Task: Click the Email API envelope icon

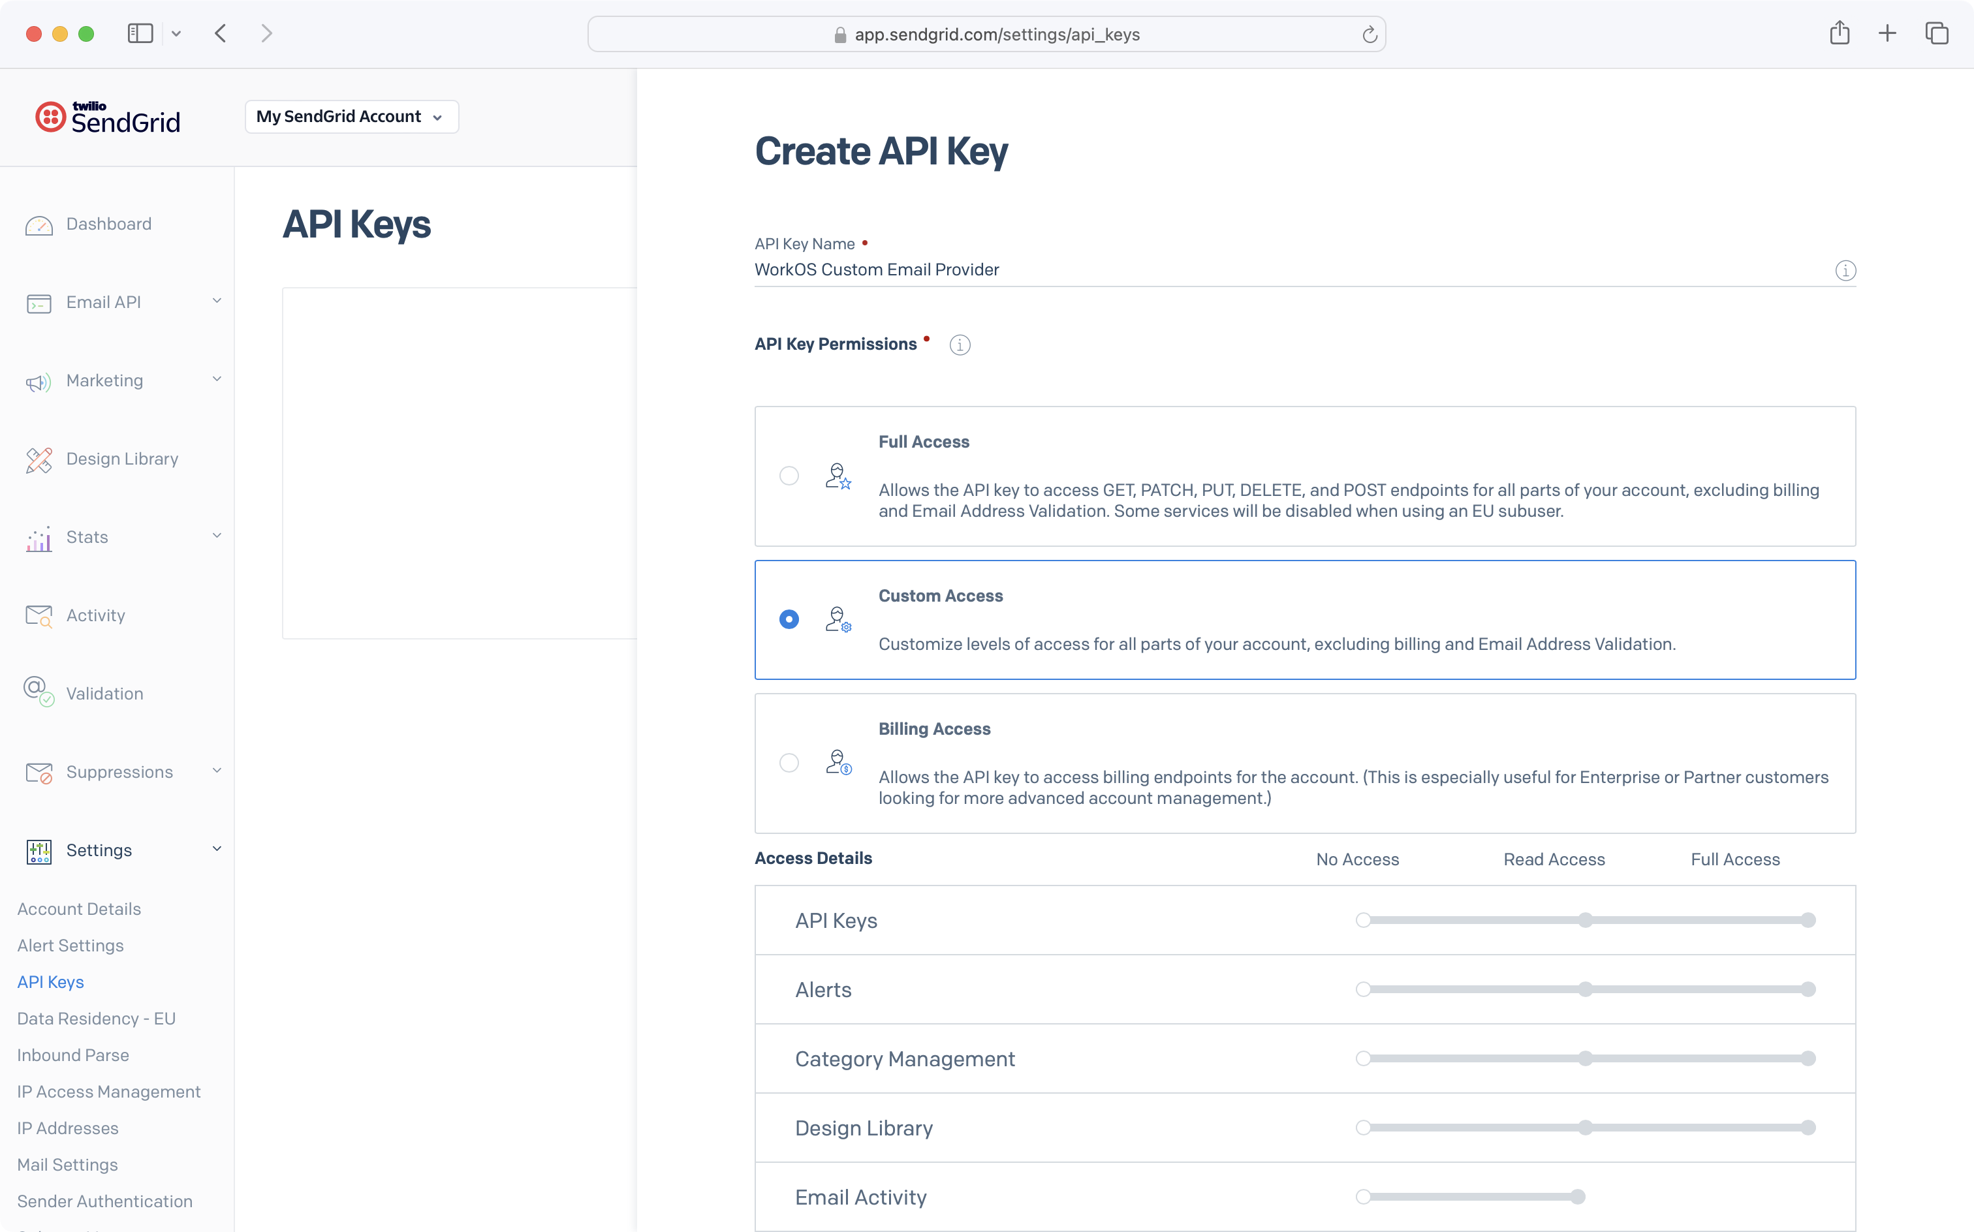Action: (x=39, y=302)
